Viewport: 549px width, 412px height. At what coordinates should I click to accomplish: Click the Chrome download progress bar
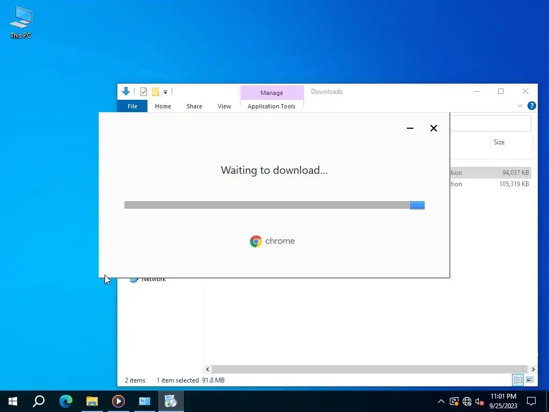[x=274, y=205]
